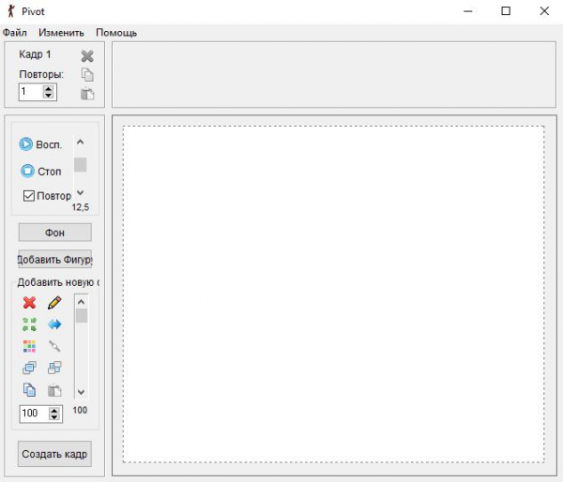
Task: Open the Изменить menu
Action: 61,33
